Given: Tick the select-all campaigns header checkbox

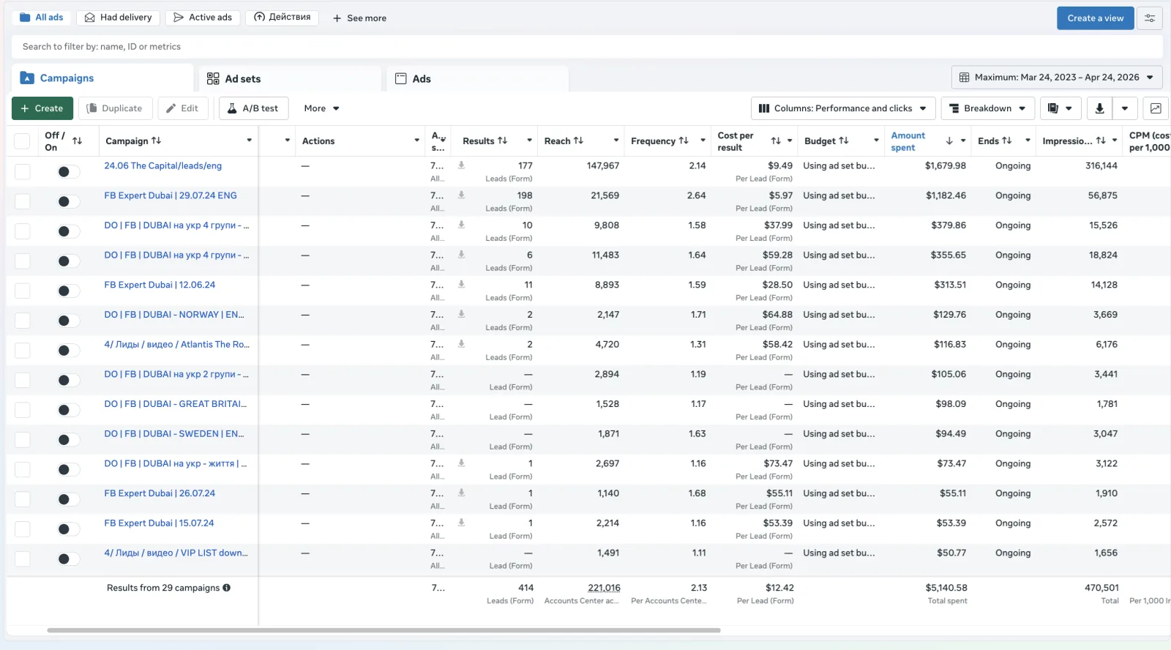Looking at the screenshot, I should tap(22, 141).
